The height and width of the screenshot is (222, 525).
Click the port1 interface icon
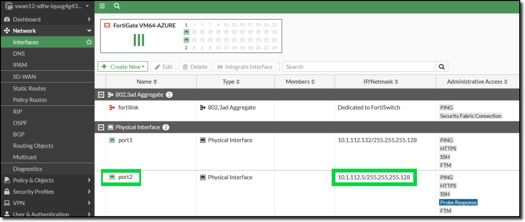112,140
